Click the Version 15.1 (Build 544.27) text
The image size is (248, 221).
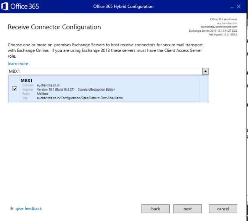[56, 89]
